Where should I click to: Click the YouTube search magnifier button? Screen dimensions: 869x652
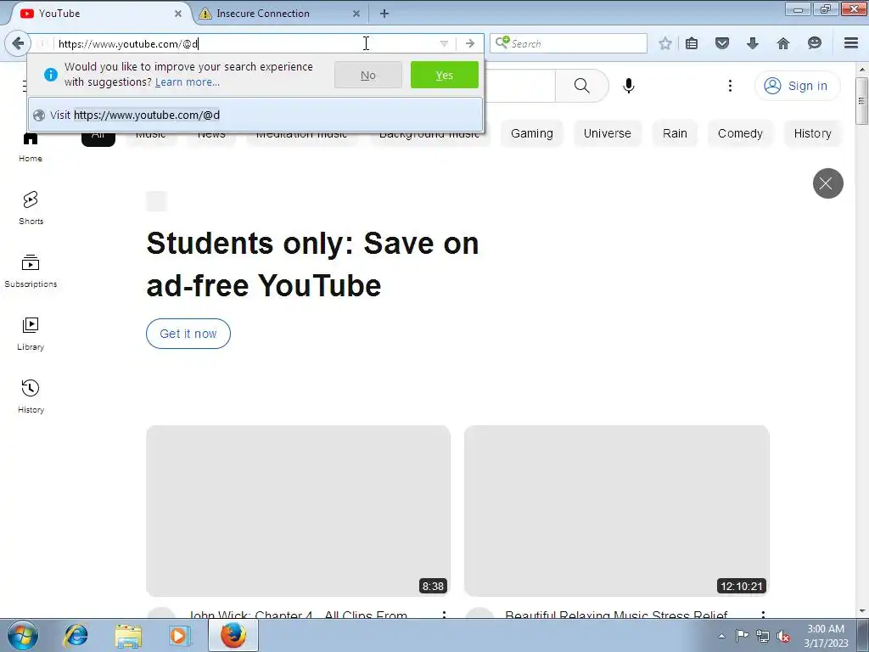582,86
